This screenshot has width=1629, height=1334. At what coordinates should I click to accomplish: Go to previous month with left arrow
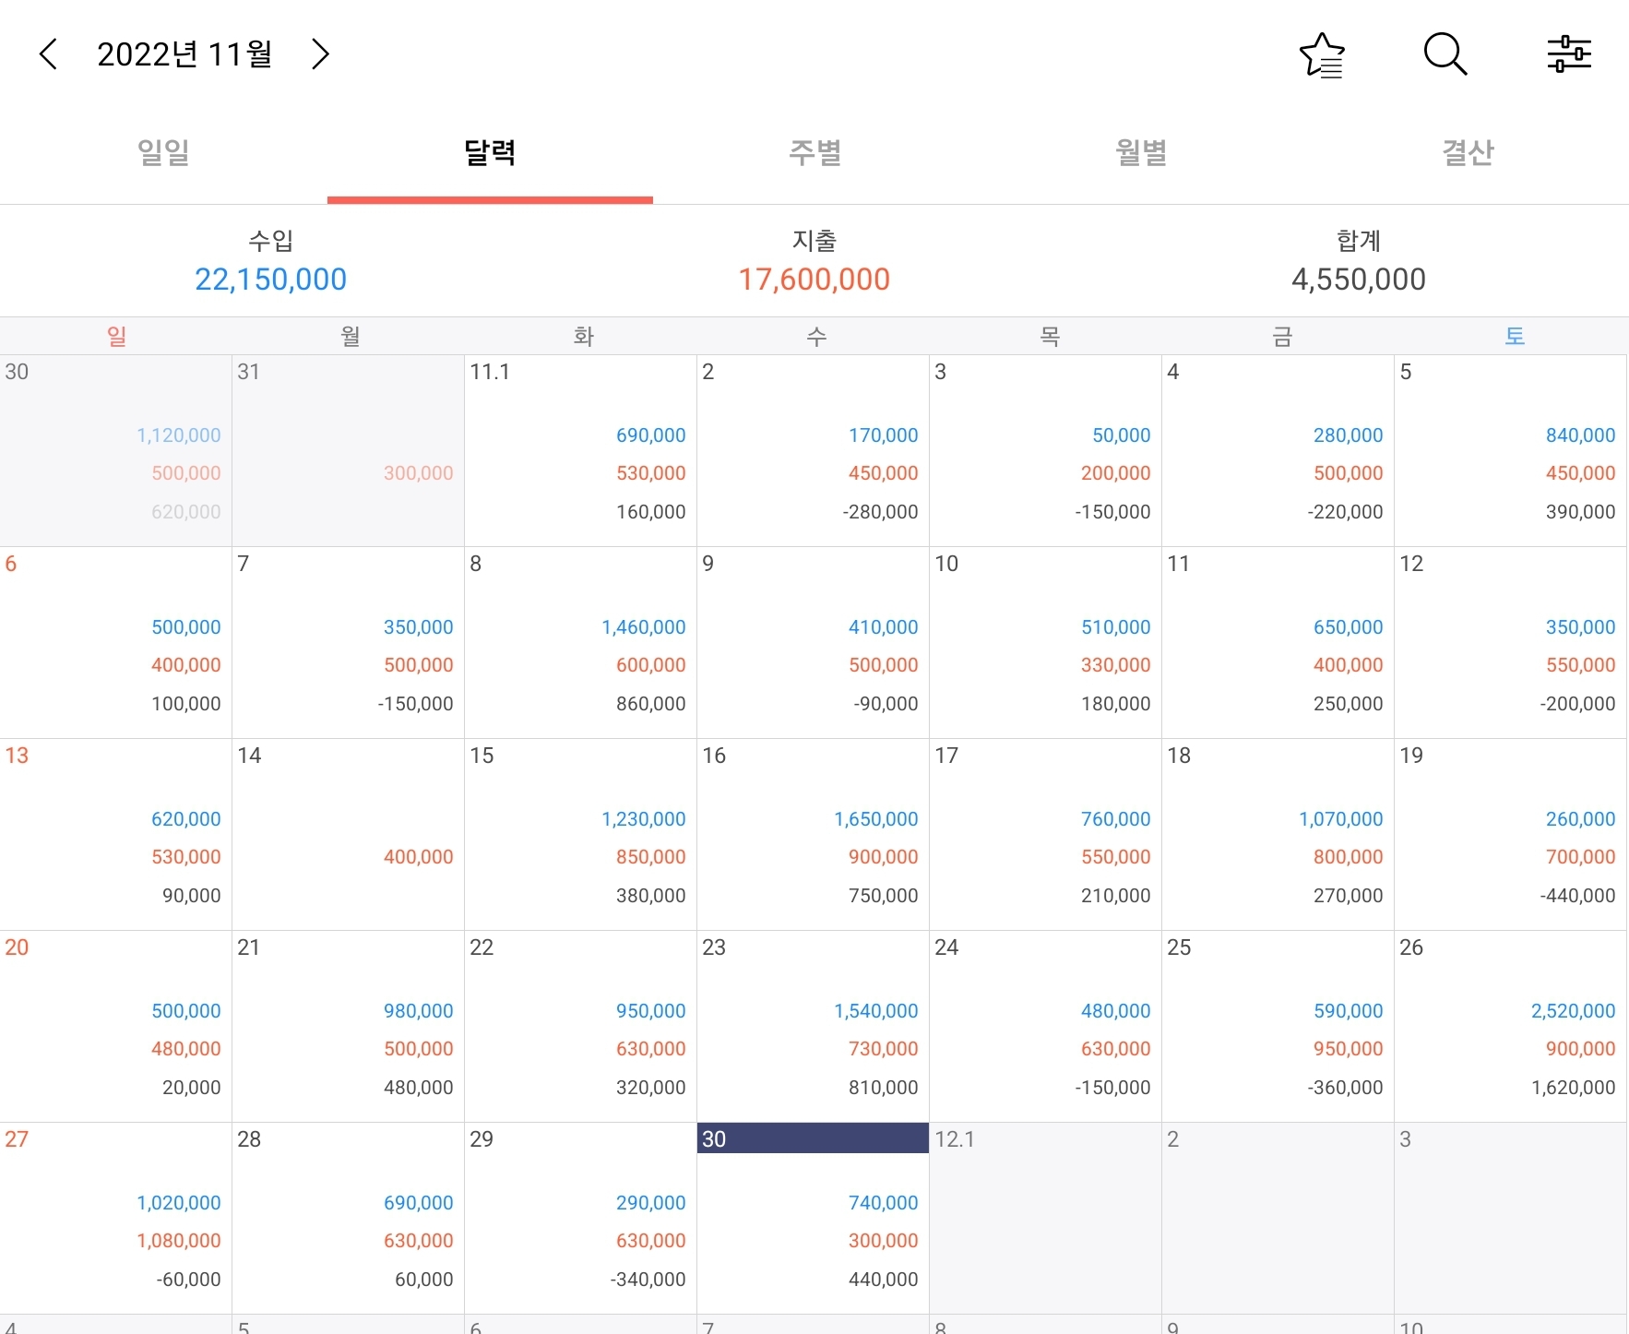tap(49, 54)
